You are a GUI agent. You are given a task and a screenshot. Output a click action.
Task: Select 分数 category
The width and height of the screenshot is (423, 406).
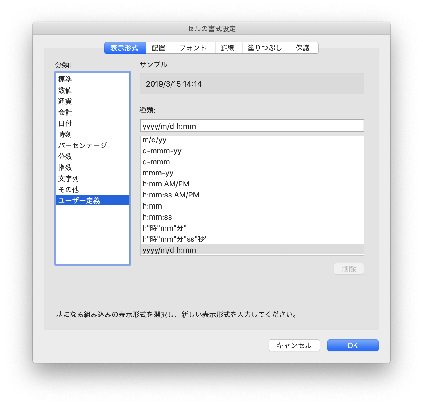93,156
